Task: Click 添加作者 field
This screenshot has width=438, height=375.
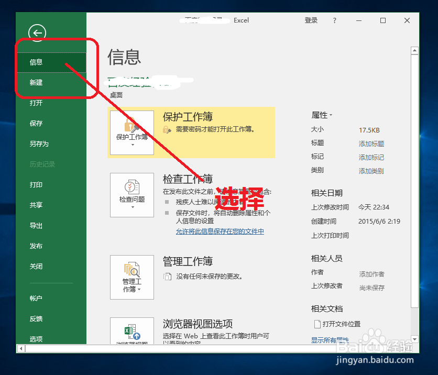Action: 372,274
